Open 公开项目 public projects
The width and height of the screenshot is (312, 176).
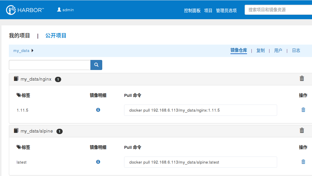[x=56, y=36]
